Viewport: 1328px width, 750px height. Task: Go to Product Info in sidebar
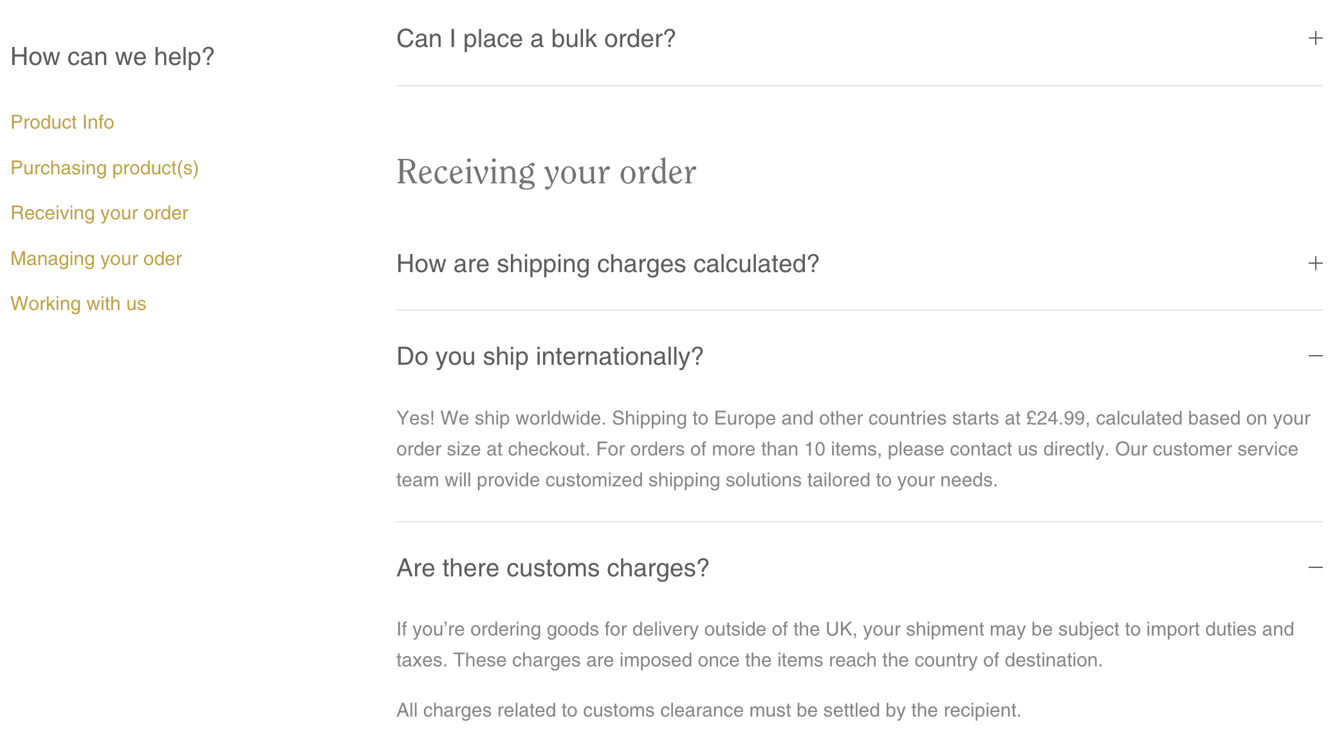click(x=62, y=122)
